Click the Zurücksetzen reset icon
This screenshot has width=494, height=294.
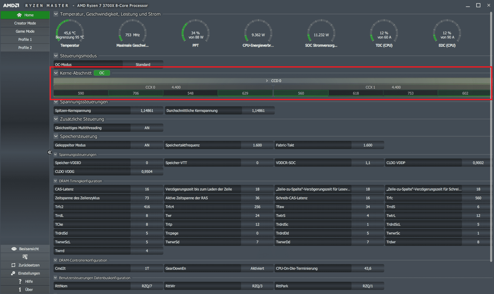click(13, 265)
